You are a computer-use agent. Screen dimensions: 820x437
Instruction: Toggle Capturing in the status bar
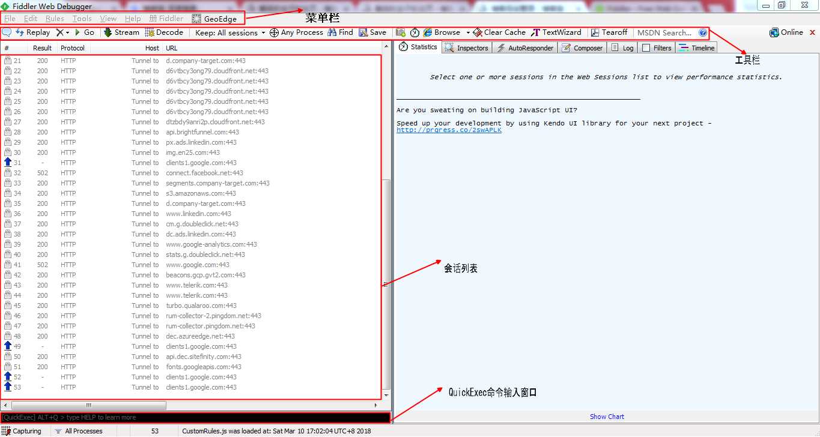click(22, 431)
